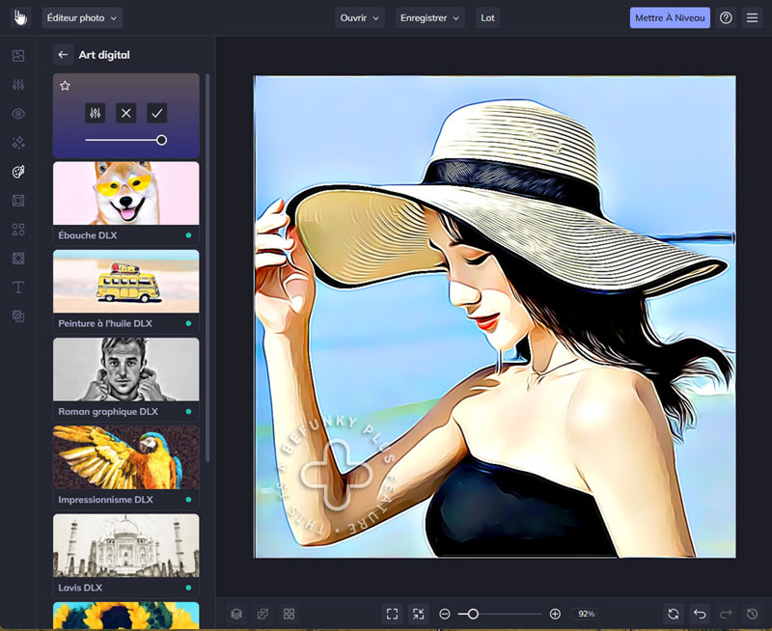The width and height of the screenshot is (772, 631).
Task: Select the Artsy palette icon in sidebar
Action: [x=18, y=172]
